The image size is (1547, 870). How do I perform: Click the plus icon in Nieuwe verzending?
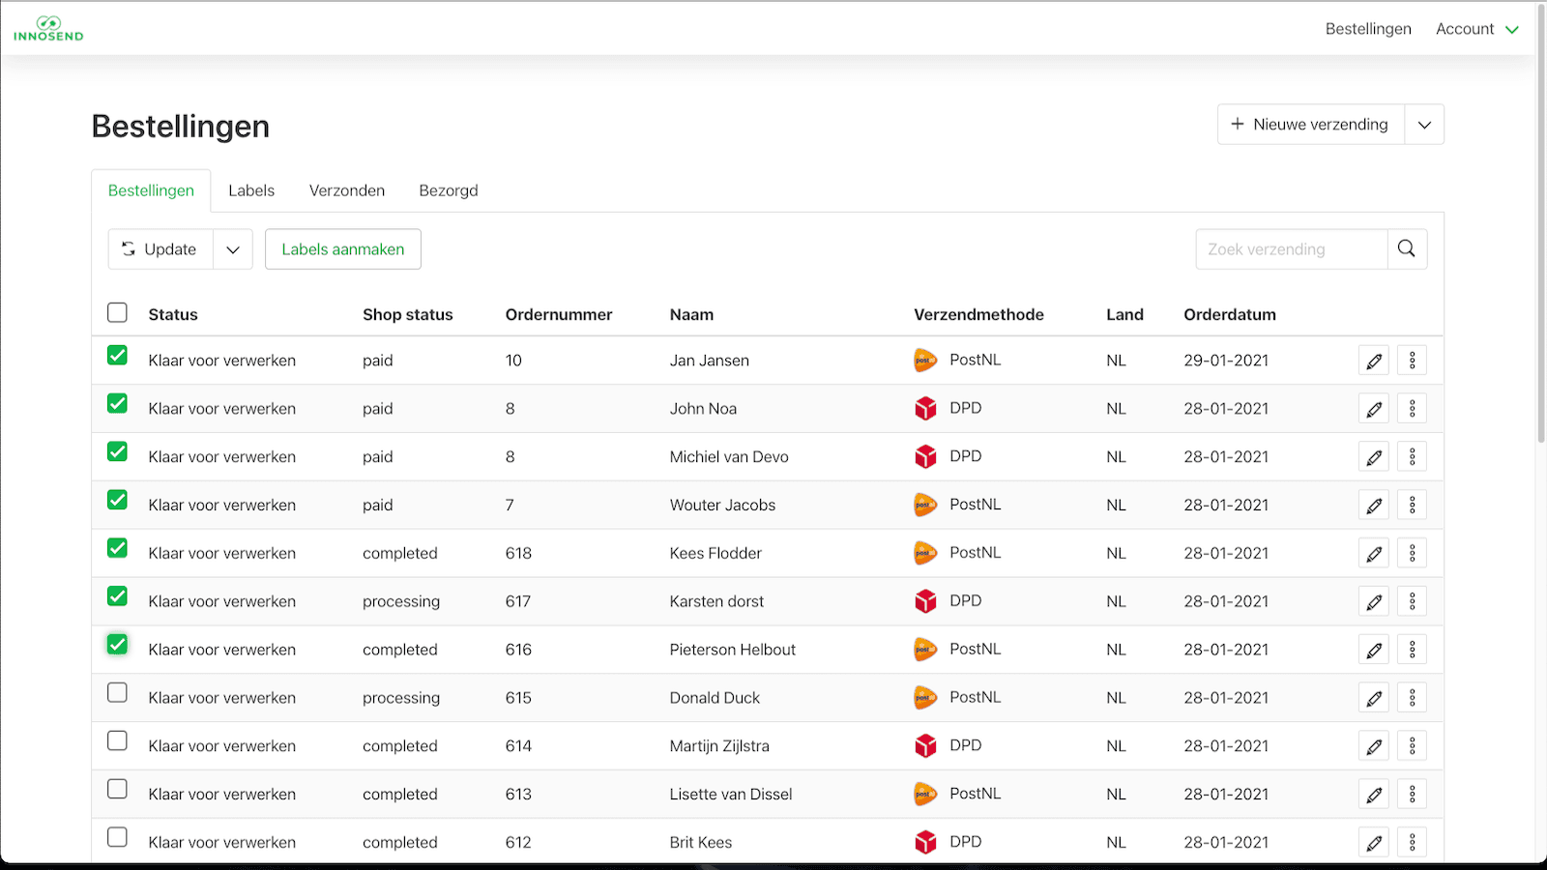pos(1239,124)
